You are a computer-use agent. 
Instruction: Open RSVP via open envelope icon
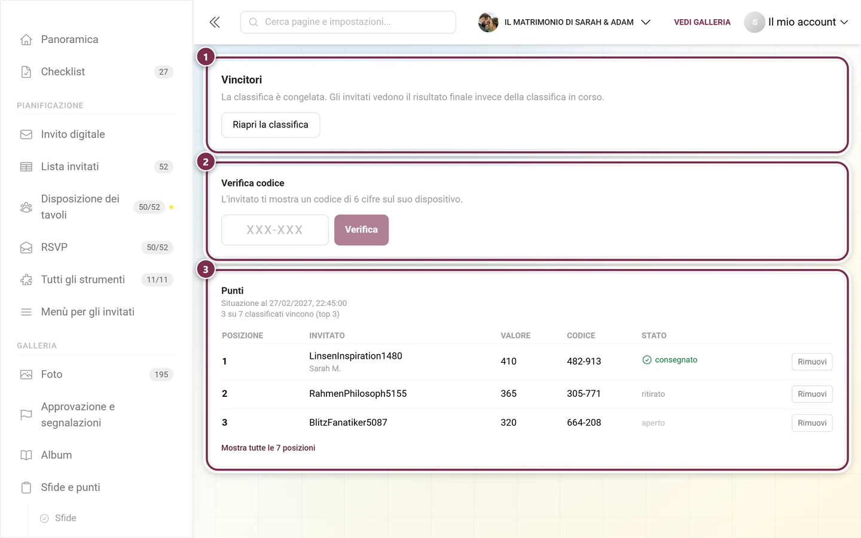pyautogui.click(x=26, y=247)
